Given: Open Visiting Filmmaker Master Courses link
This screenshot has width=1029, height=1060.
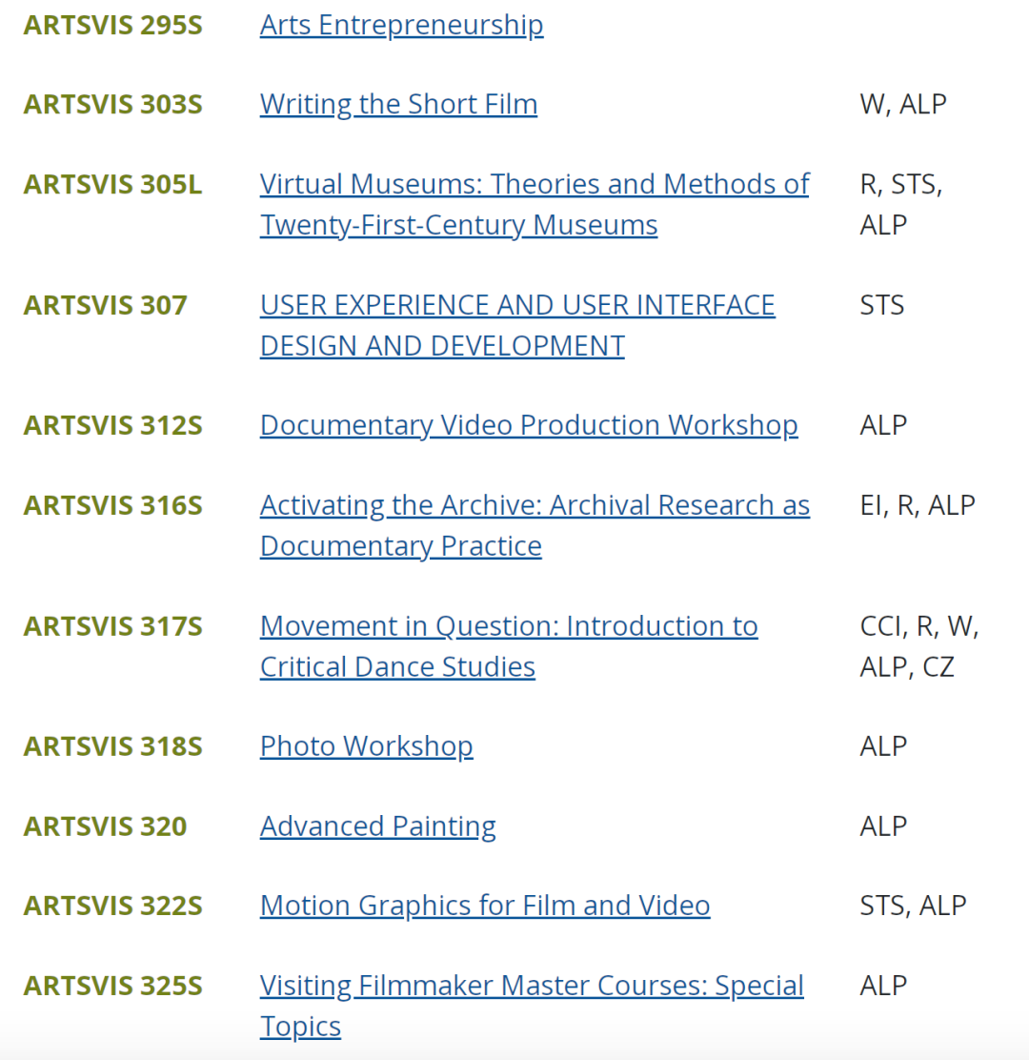Looking at the screenshot, I should pyautogui.click(x=532, y=986).
